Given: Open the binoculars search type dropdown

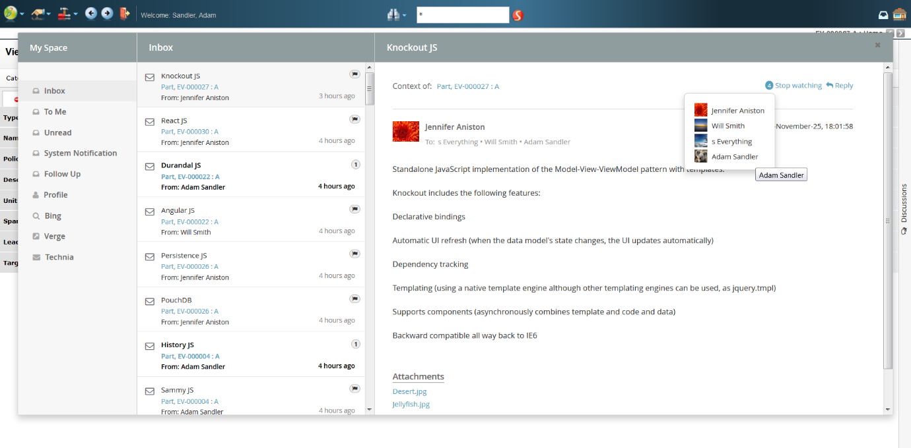Looking at the screenshot, I should tap(397, 14).
